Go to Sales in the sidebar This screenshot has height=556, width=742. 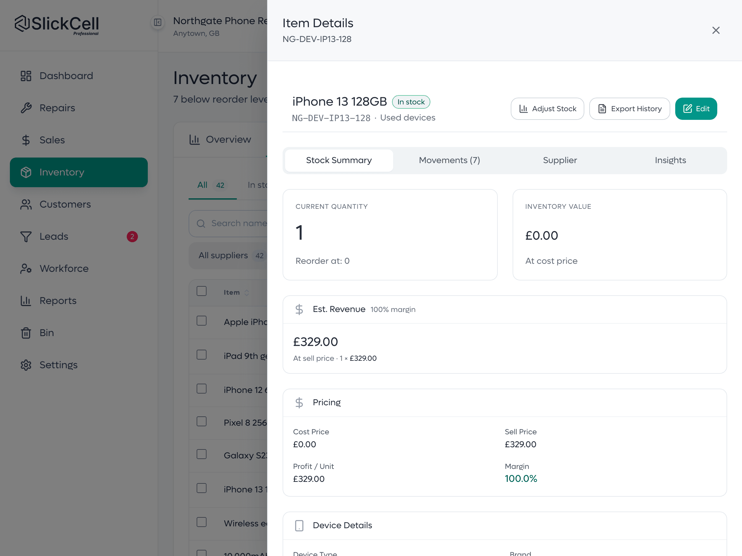(79, 140)
